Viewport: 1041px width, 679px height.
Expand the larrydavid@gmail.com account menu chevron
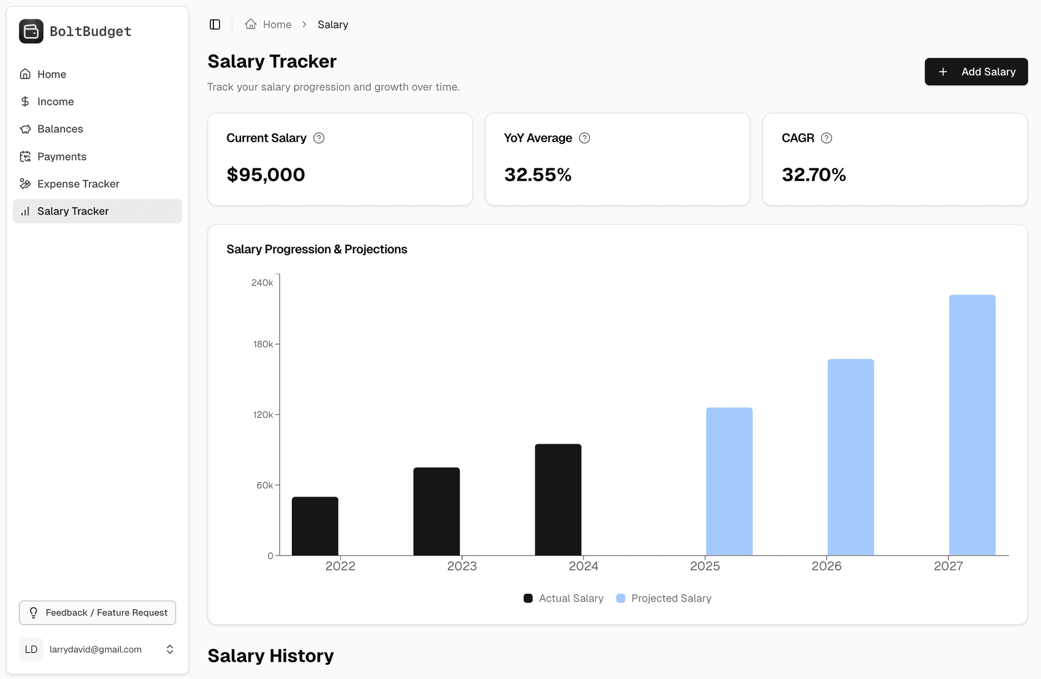point(170,650)
